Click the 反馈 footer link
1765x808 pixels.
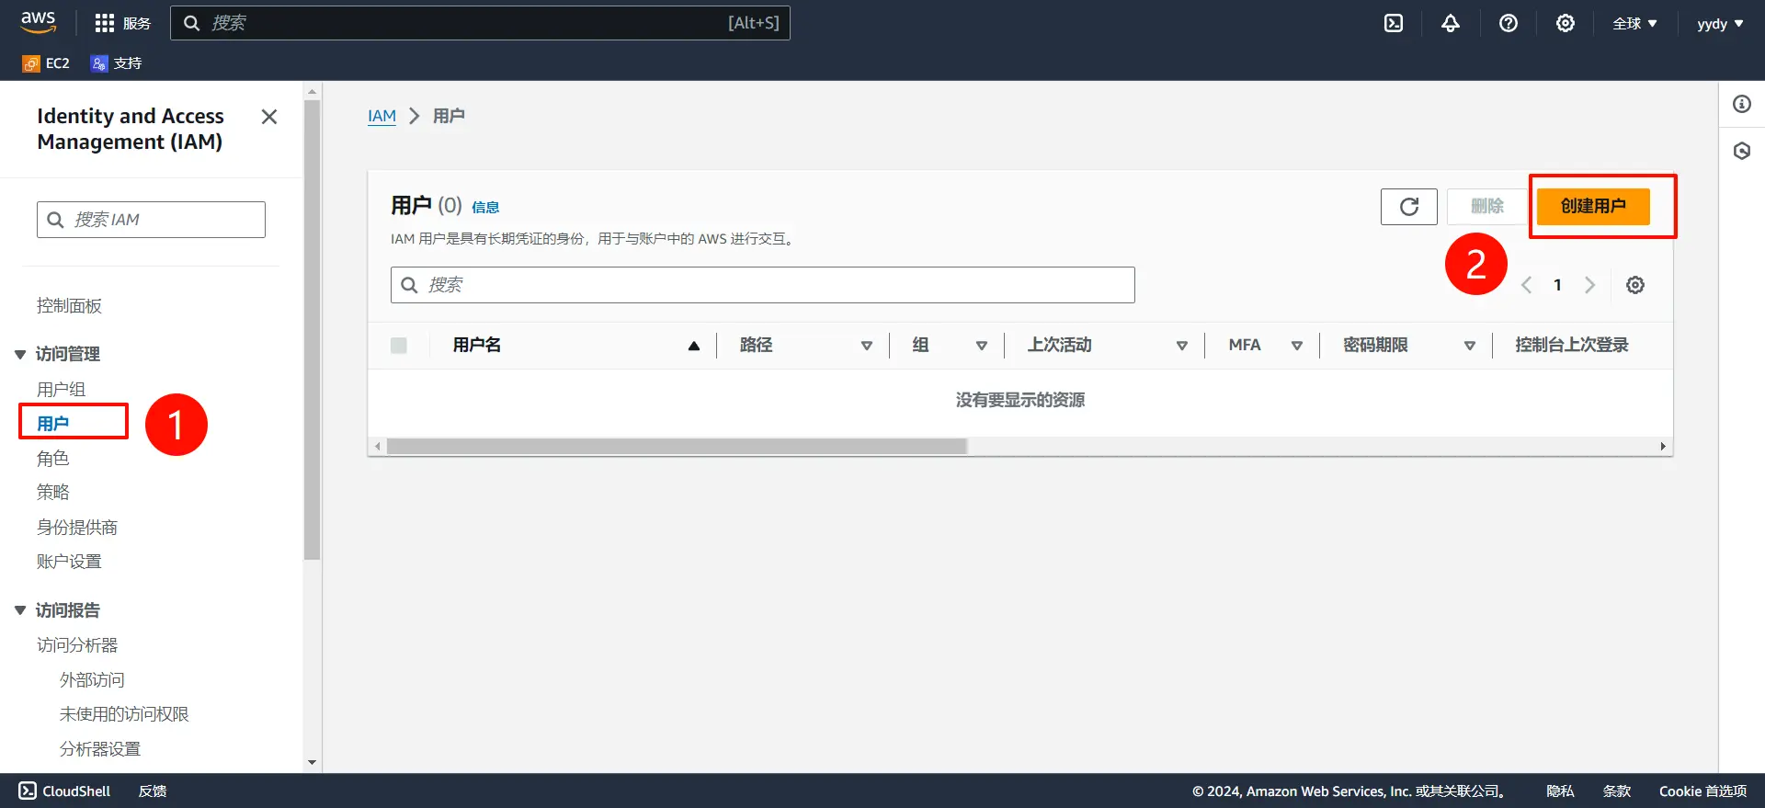pyautogui.click(x=153, y=791)
